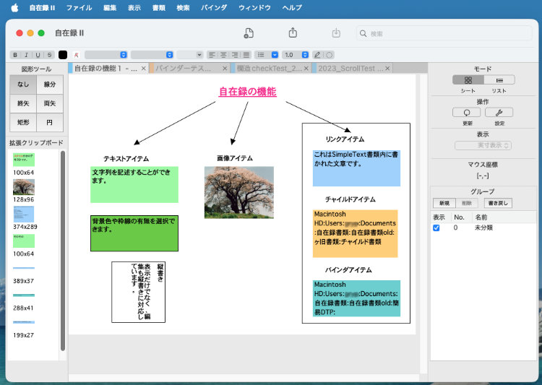Switch to the 2023_ScrollTest tab

[347, 68]
